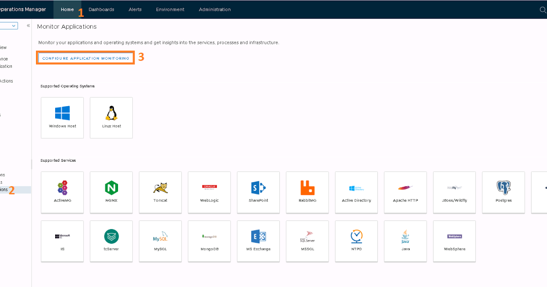Choose the ActiveMQ service icon
This screenshot has width=547, height=287.
tap(62, 192)
